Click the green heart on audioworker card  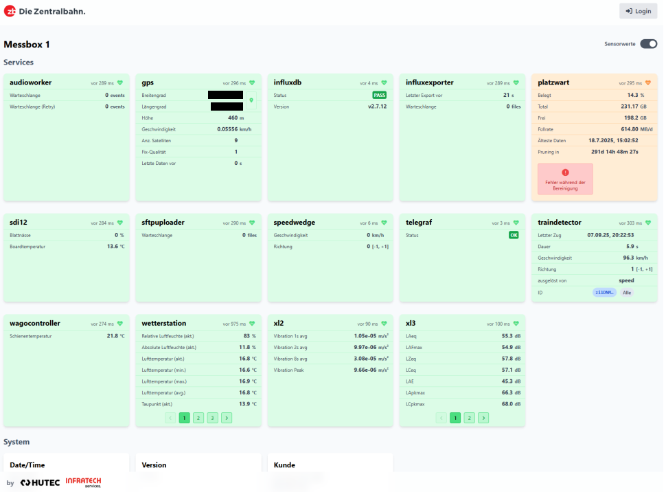click(x=119, y=83)
